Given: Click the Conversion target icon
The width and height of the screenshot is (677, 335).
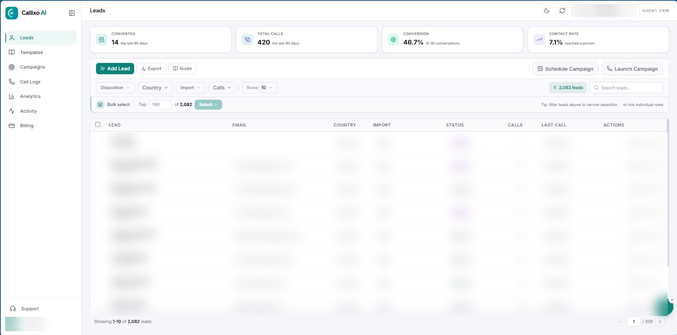Looking at the screenshot, I should click(394, 40).
